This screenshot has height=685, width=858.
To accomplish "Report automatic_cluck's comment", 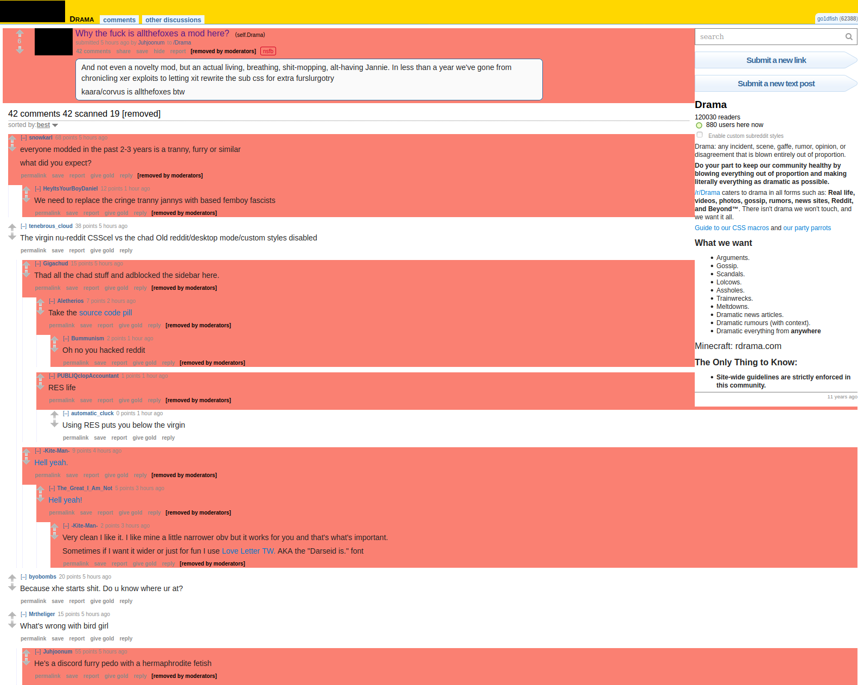I will [119, 438].
